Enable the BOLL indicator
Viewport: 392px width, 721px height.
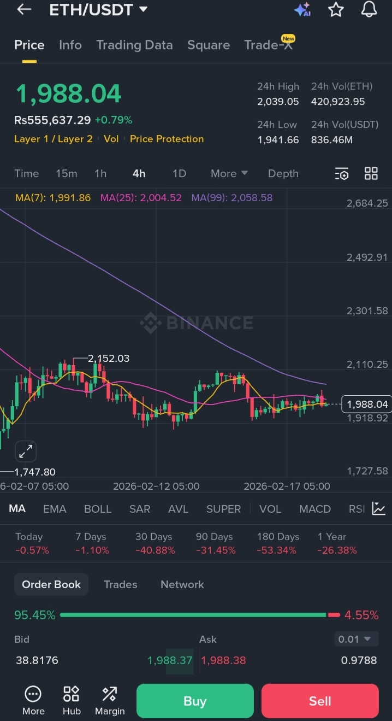(x=98, y=509)
